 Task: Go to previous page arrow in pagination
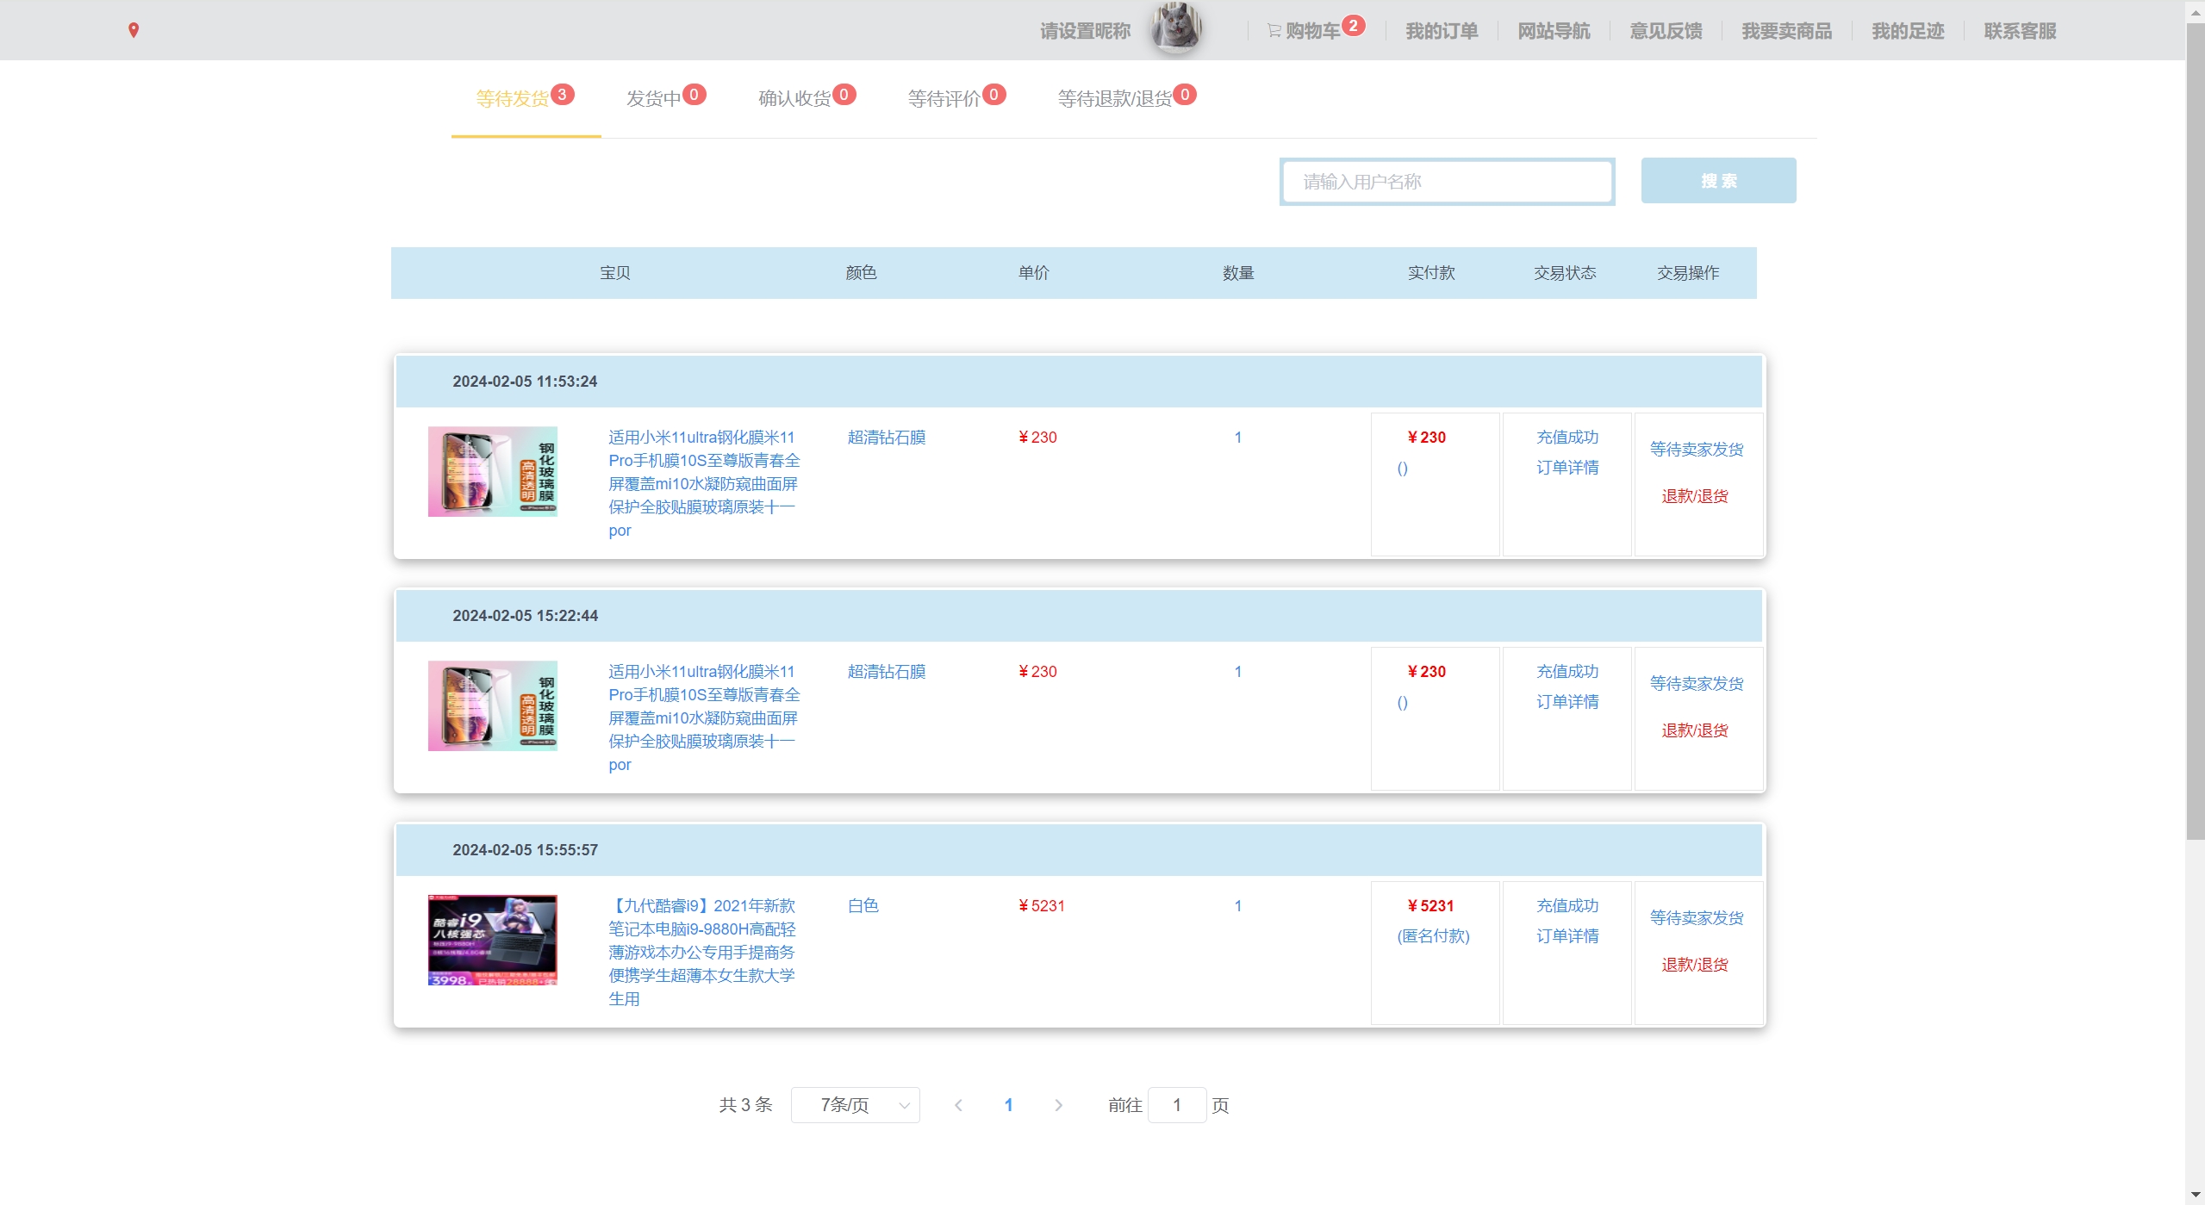pos(958,1105)
